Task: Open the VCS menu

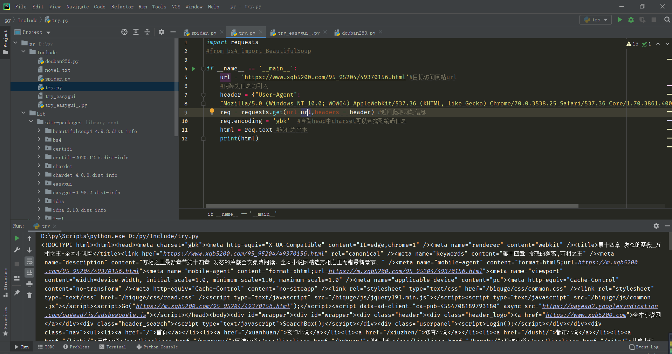Action: 176,7
